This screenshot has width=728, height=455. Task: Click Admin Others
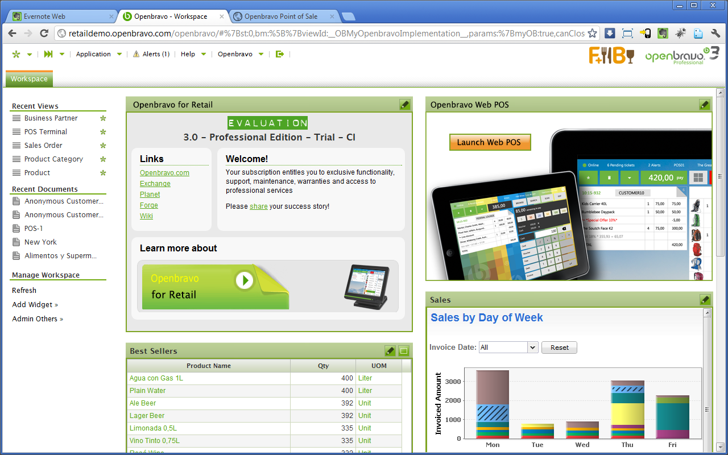(38, 319)
